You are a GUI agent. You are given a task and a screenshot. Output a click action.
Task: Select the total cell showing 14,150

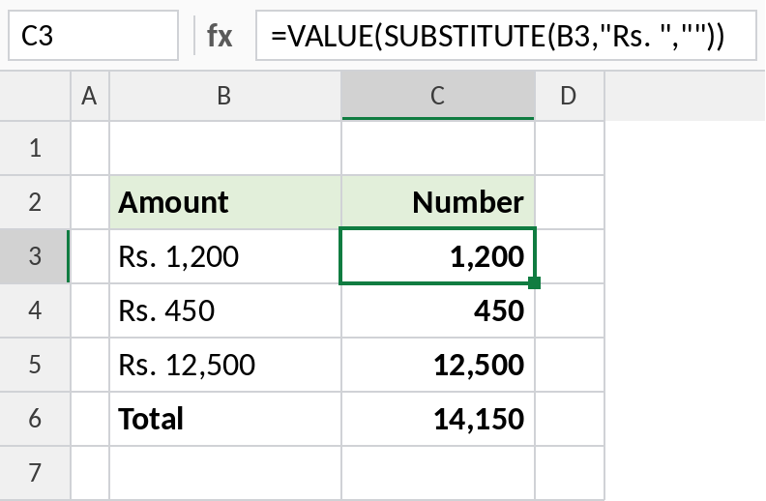(438, 419)
